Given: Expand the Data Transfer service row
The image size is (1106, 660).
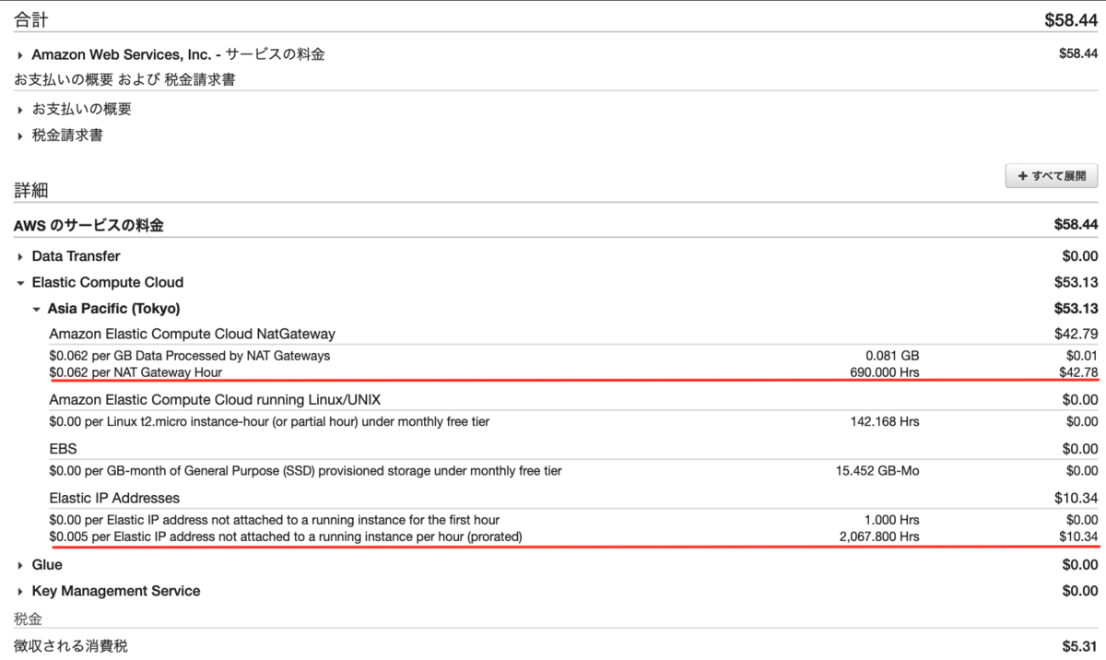Looking at the screenshot, I should tap(19, 256).
